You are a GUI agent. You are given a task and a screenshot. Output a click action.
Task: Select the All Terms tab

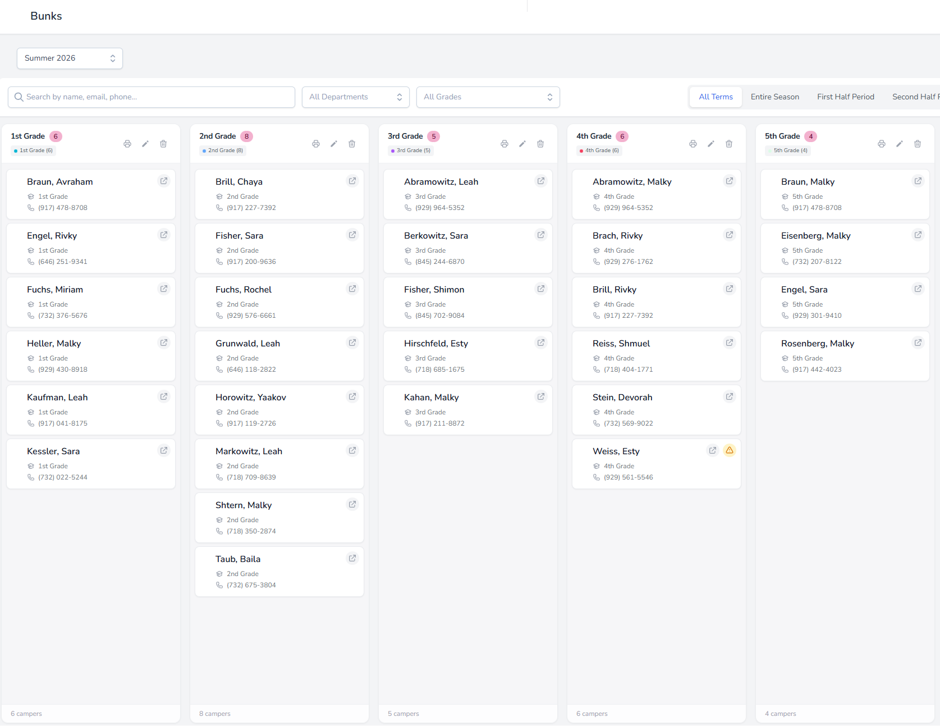tap(716, 97)
